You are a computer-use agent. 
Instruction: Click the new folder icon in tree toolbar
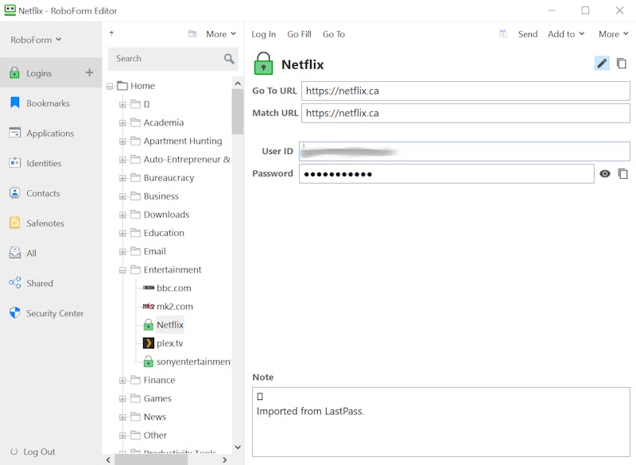192,33
